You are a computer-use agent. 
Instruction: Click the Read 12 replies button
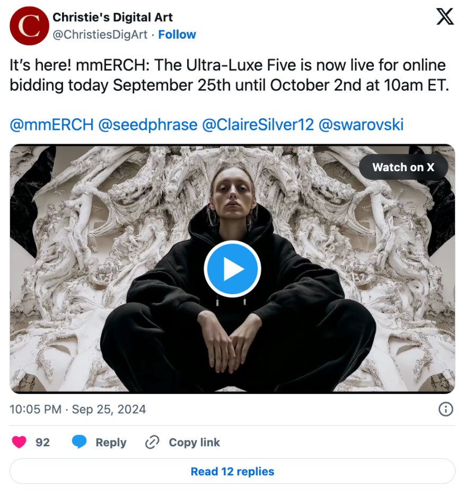pyautogui.click(x=232, y=471)
